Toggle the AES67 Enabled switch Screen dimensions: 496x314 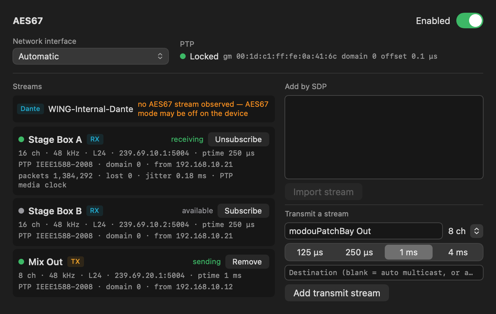(x=469, y=21)
